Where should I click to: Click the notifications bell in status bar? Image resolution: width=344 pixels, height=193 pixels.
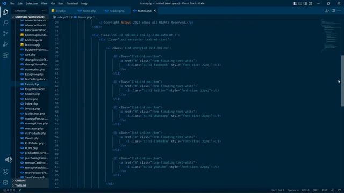tap(339, 190)
